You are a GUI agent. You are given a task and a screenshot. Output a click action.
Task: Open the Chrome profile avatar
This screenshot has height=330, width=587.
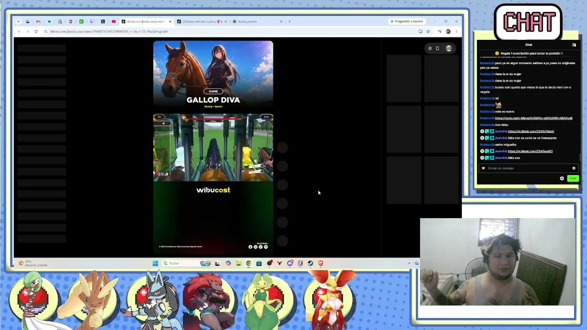click(x=448, y=32)
